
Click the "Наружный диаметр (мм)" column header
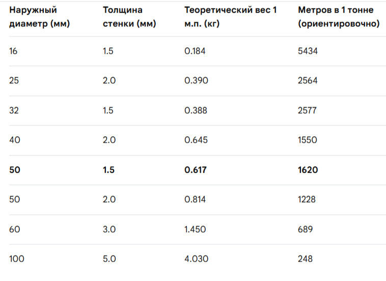39,17
